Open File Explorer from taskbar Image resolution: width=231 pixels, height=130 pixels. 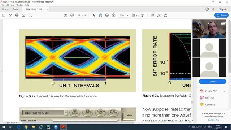(34, 127)
